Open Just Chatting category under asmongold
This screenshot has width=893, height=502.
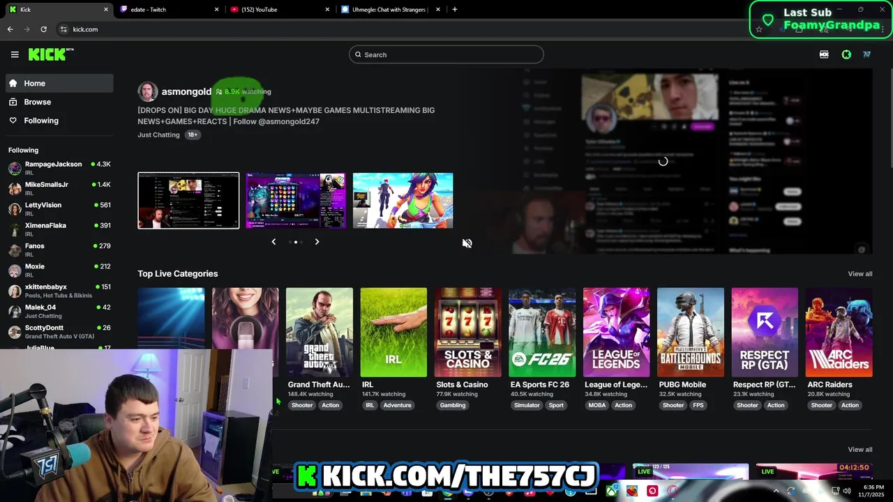point(158,135)
